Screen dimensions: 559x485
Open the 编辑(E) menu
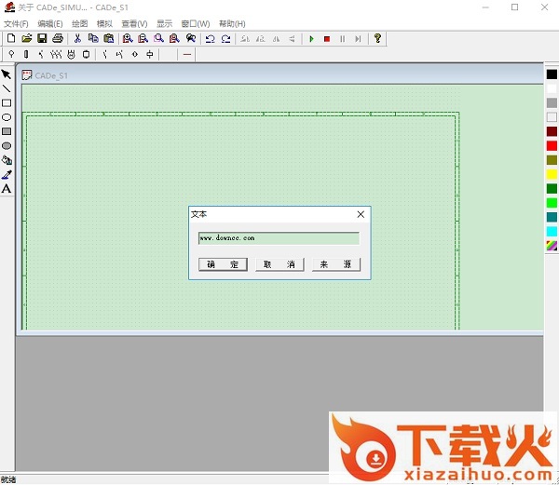50,24
